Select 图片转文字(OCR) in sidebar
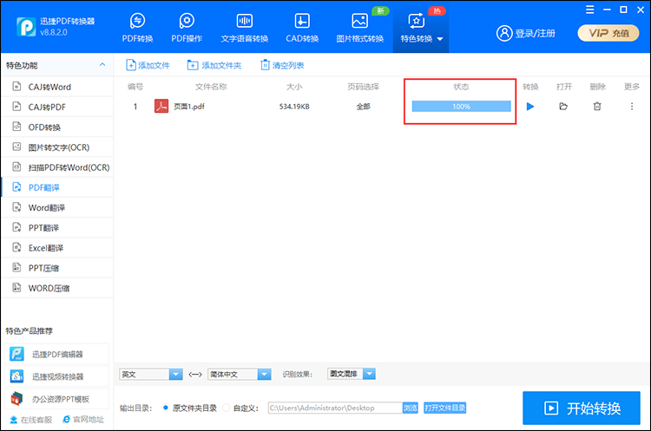This screenshot has height=431, width=651. 57,147
